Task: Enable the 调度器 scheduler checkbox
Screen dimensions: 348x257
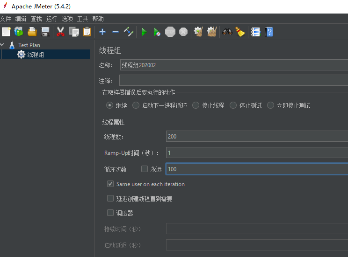Action: pyautogui.click(x=110, y=213)
